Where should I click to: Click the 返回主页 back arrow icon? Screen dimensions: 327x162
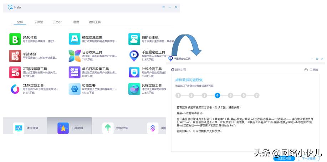tap(173, 70)
